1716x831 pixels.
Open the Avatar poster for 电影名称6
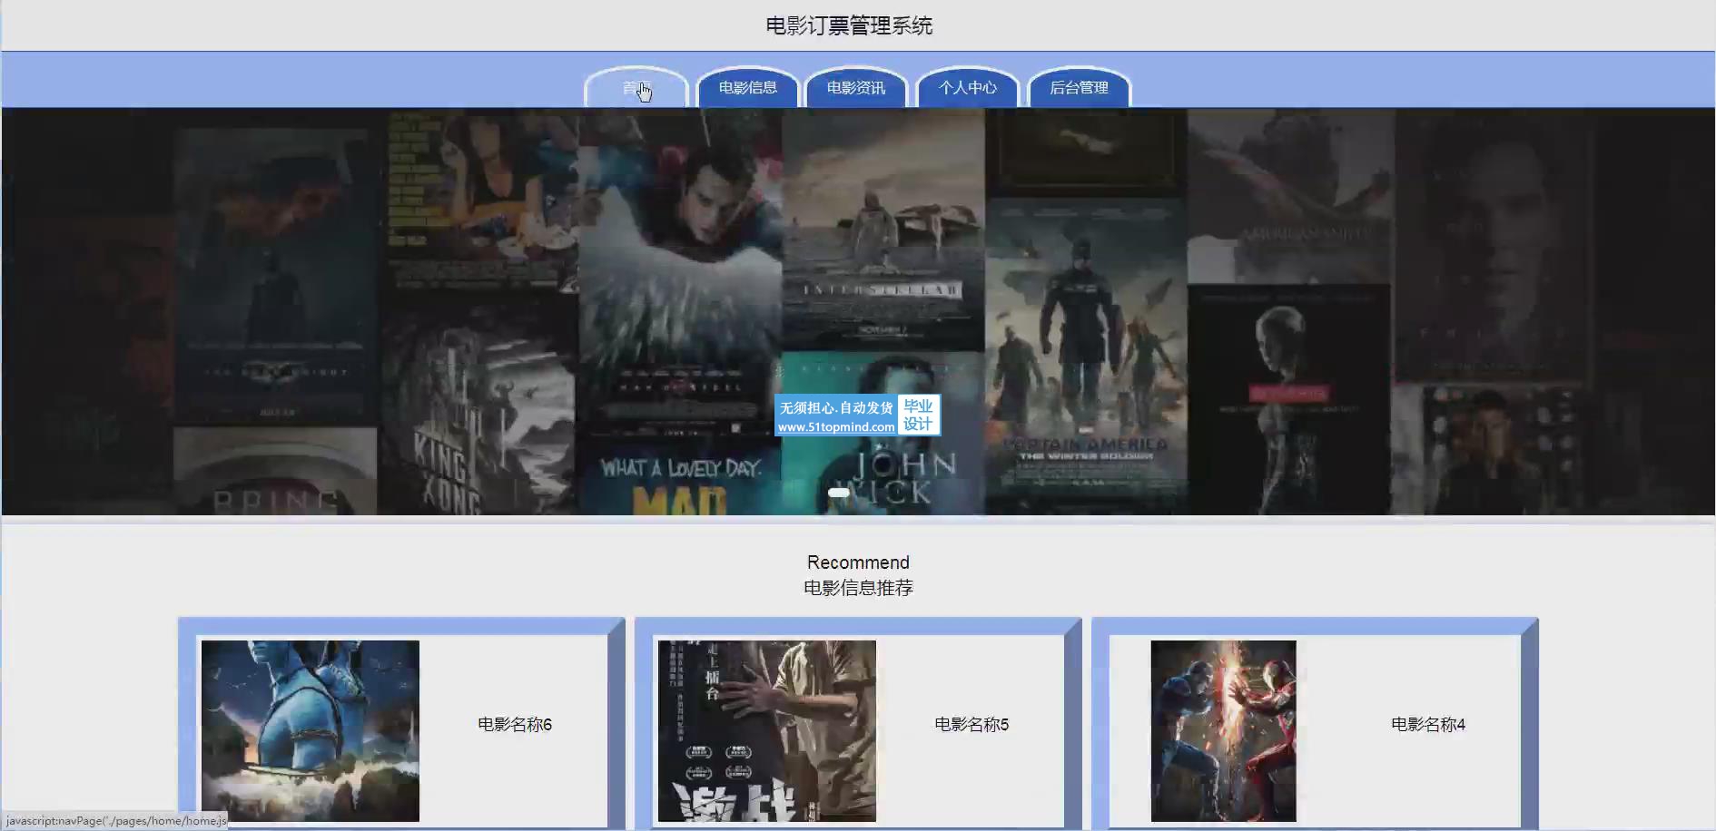311,731
